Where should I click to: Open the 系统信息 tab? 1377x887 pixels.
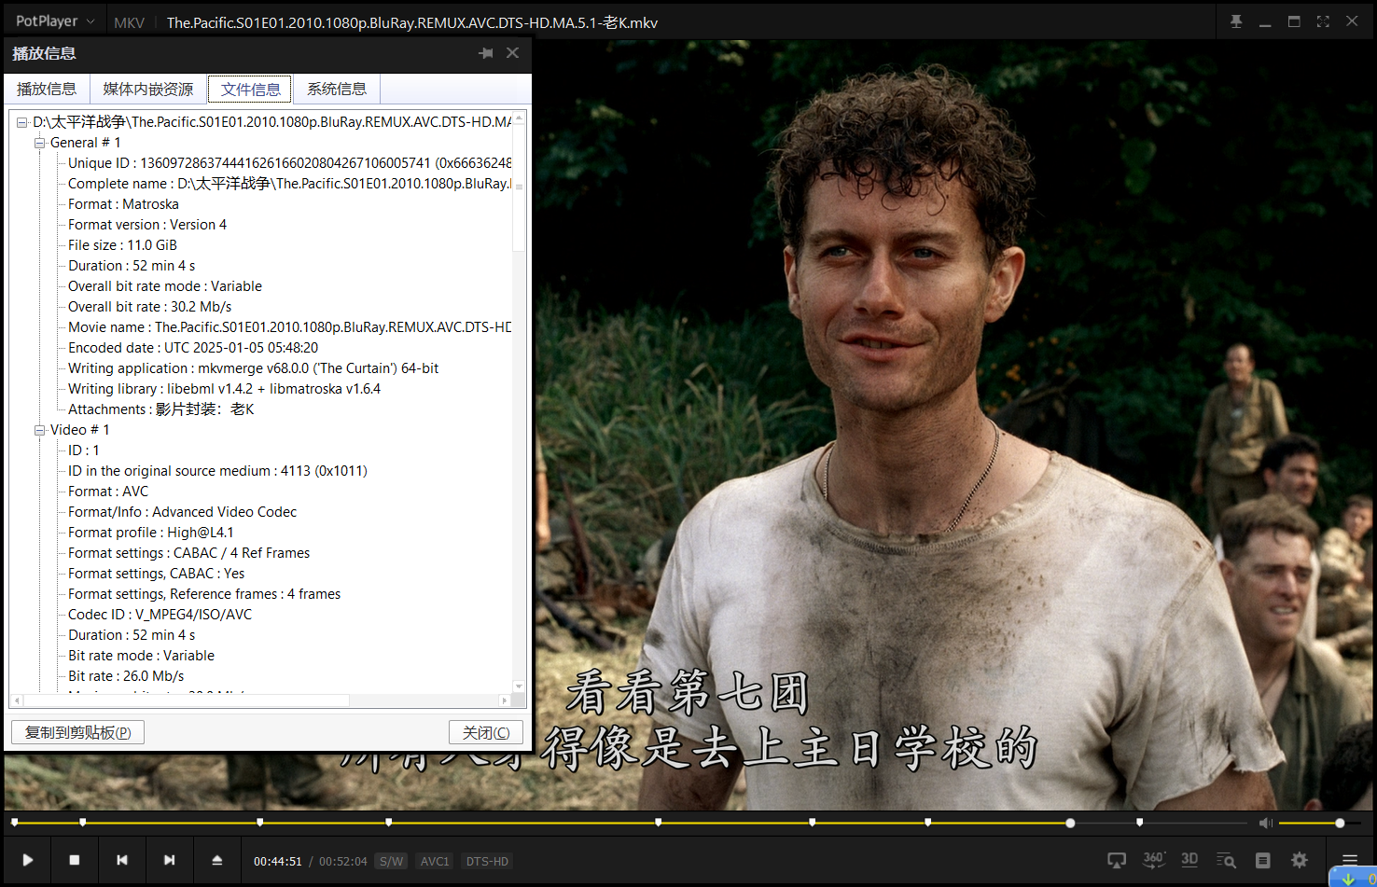[x=337, y=89]
